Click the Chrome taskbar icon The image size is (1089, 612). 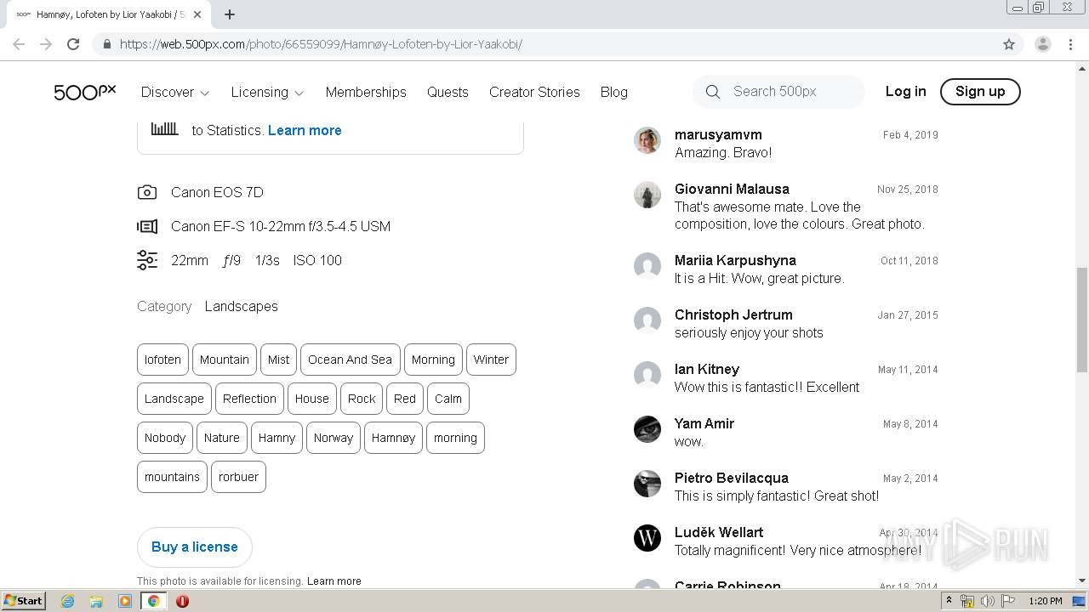153,601
